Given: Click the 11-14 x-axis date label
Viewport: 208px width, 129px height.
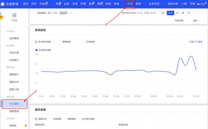Looking at the screenshot, I should 41,96.
